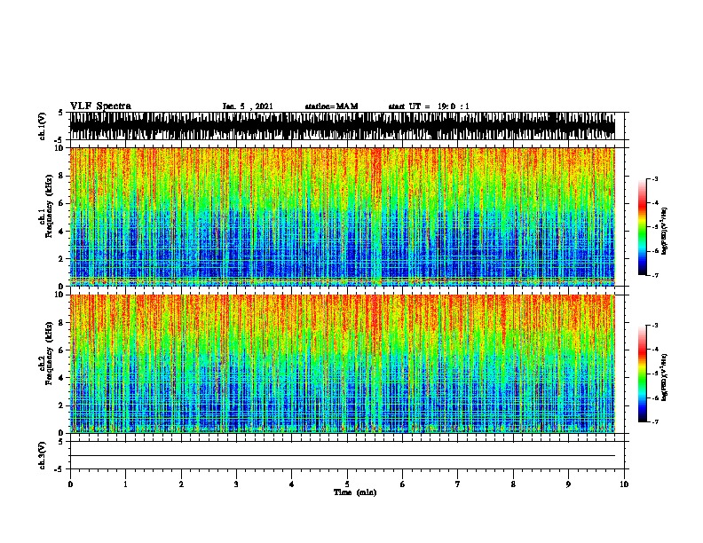Click the "2" tick on ch.1 frequency axis
The width and height of the screenshot is (703, 543).
tap(62, 259)
